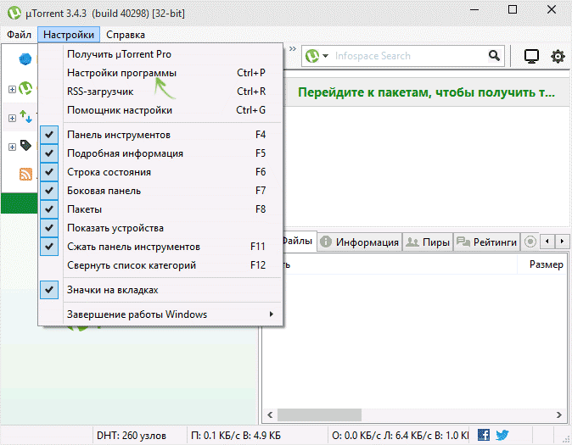Viewport: 572px width, 445px height.
Task: Open the RSS feeds sidebar icon
Action: (x=25, y=175)
